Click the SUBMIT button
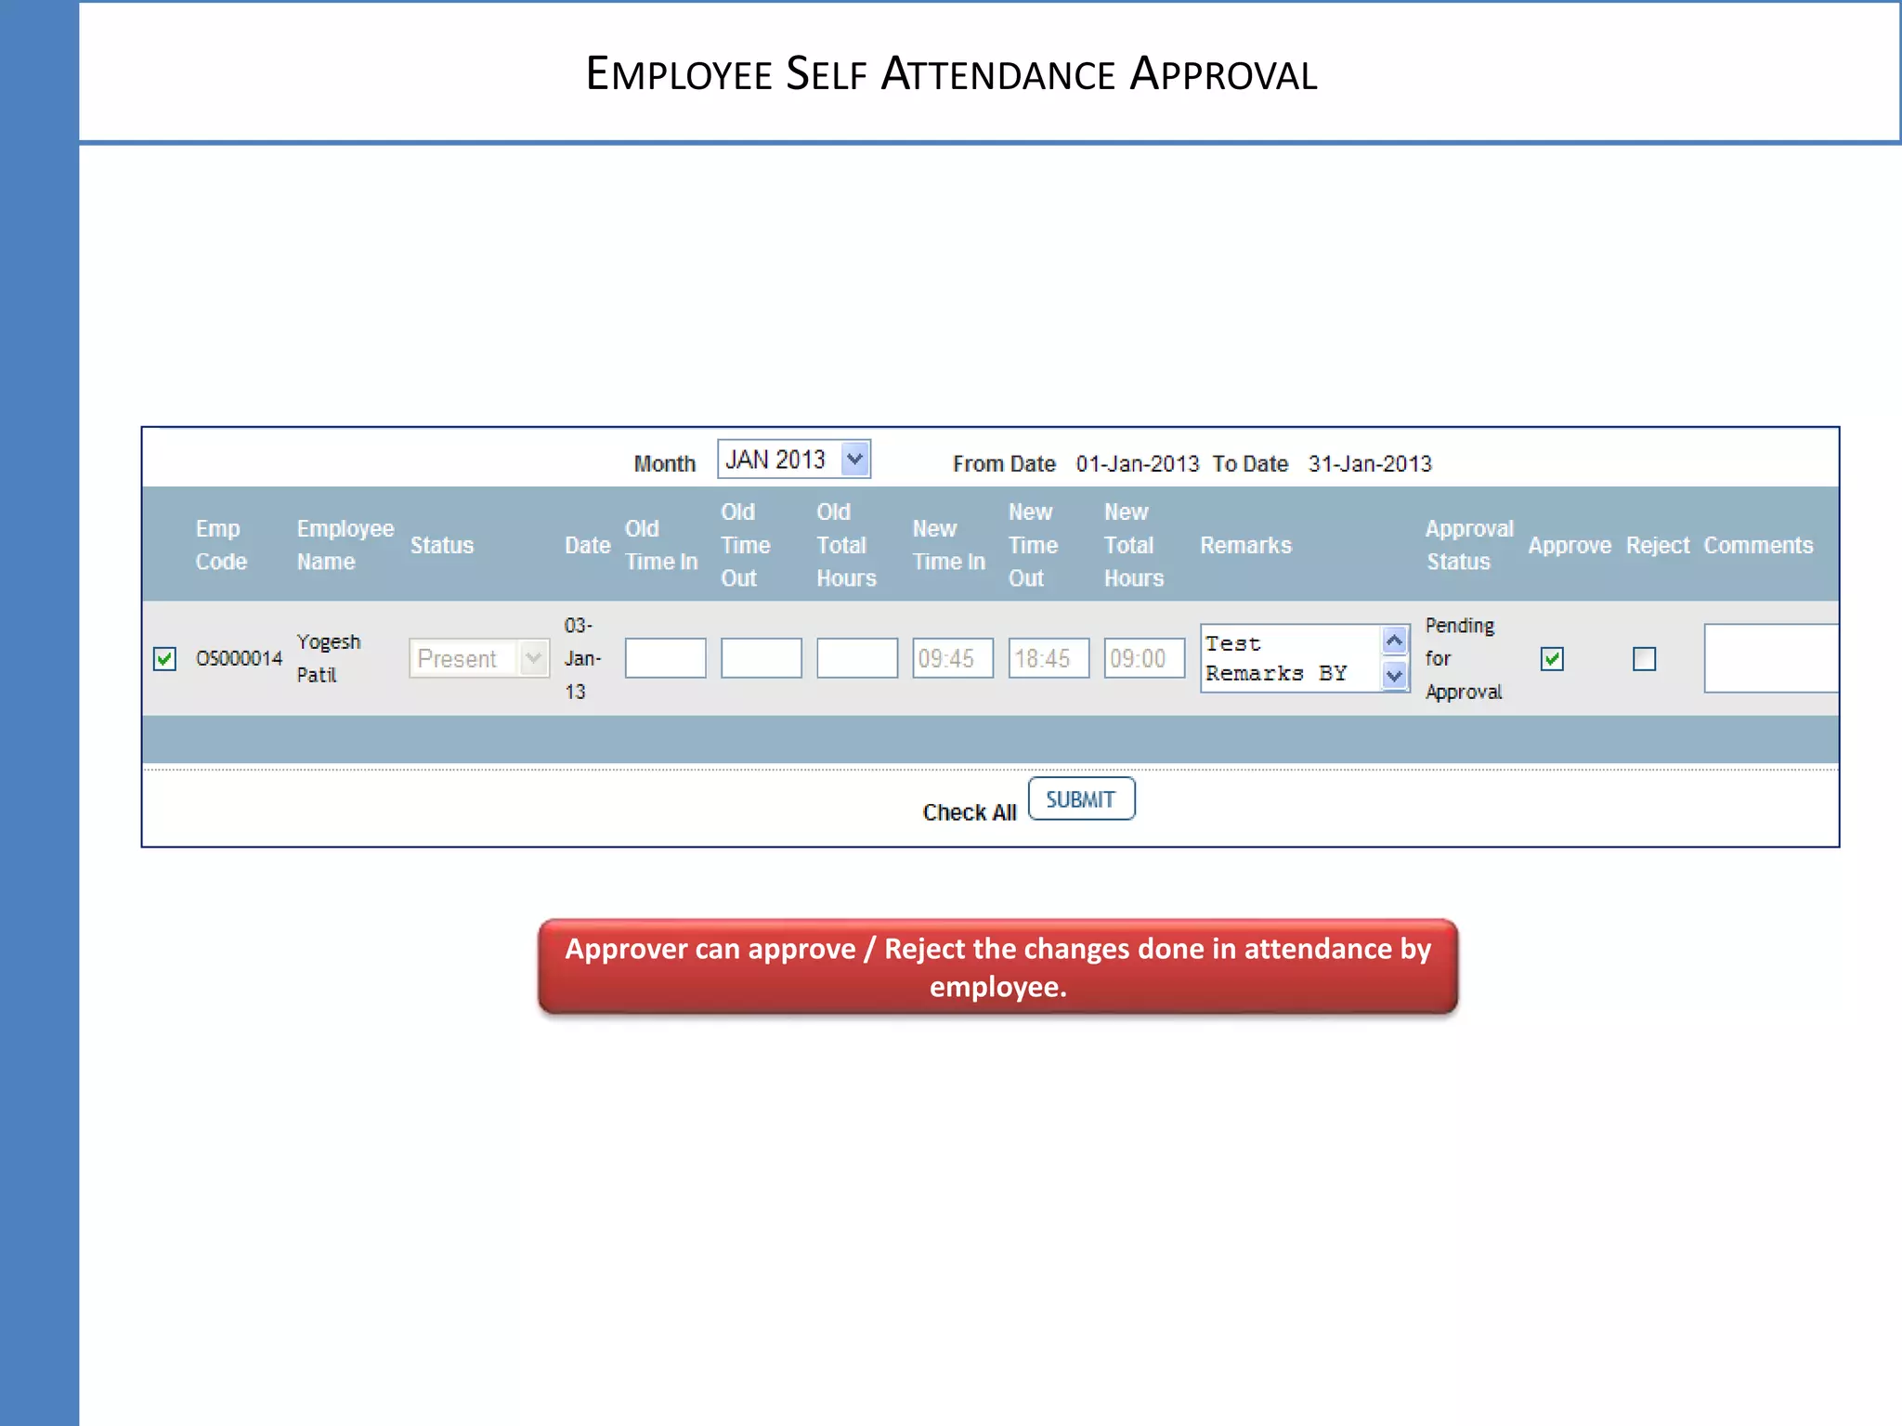The height and width of the screenshot is (1426, 1902). tap(1081, 798)
